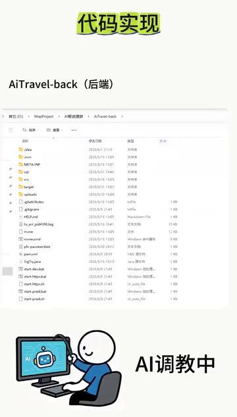
Task: Select the mvnw file name
Action: pyautogui.click(x=28, y=232)
